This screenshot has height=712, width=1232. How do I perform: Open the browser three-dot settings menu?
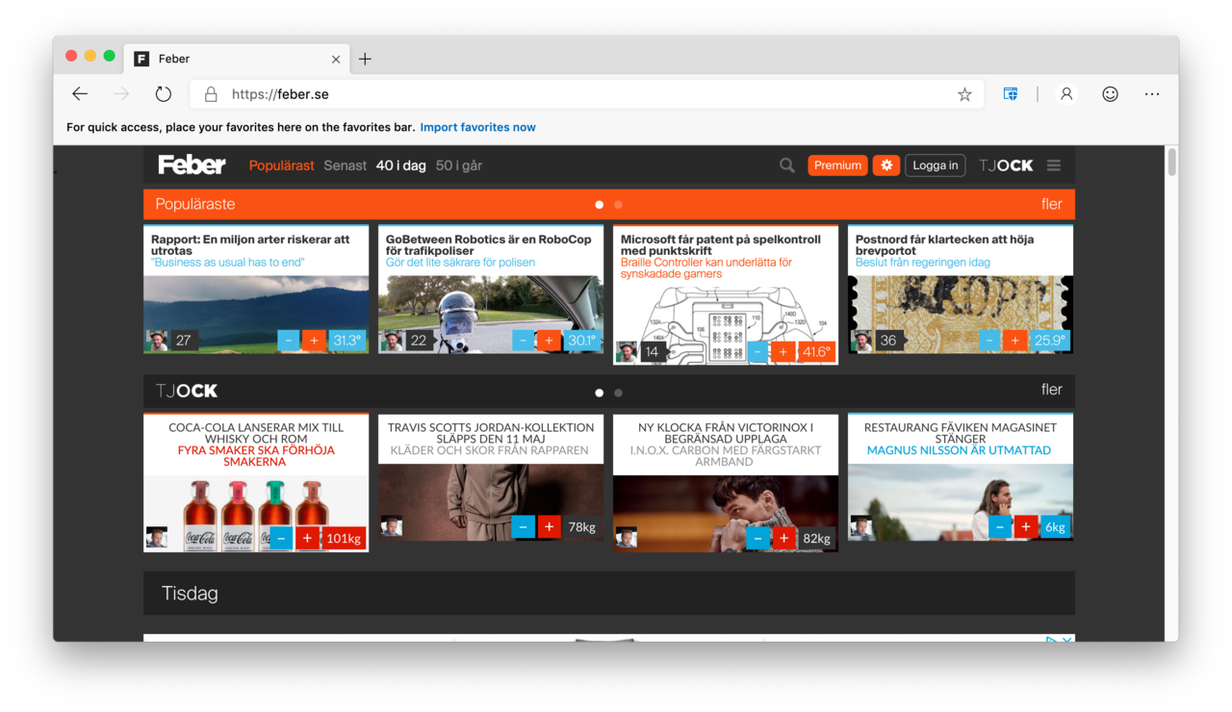[1151, 93]
